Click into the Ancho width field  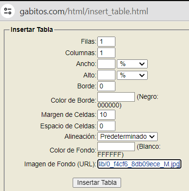coord(106,64)
